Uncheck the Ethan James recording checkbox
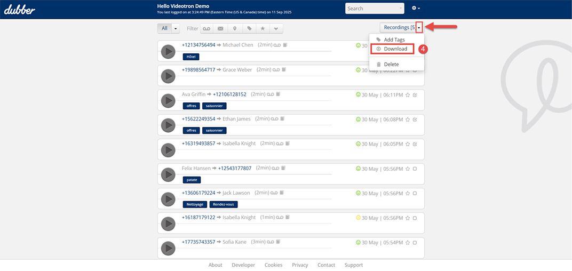This screenshot has height=271, width=572. click(x=415, y=119)
